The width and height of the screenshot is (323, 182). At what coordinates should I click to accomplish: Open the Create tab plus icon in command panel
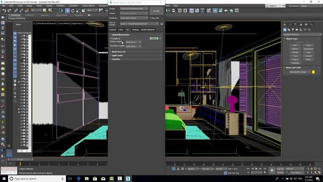[285, 25]
